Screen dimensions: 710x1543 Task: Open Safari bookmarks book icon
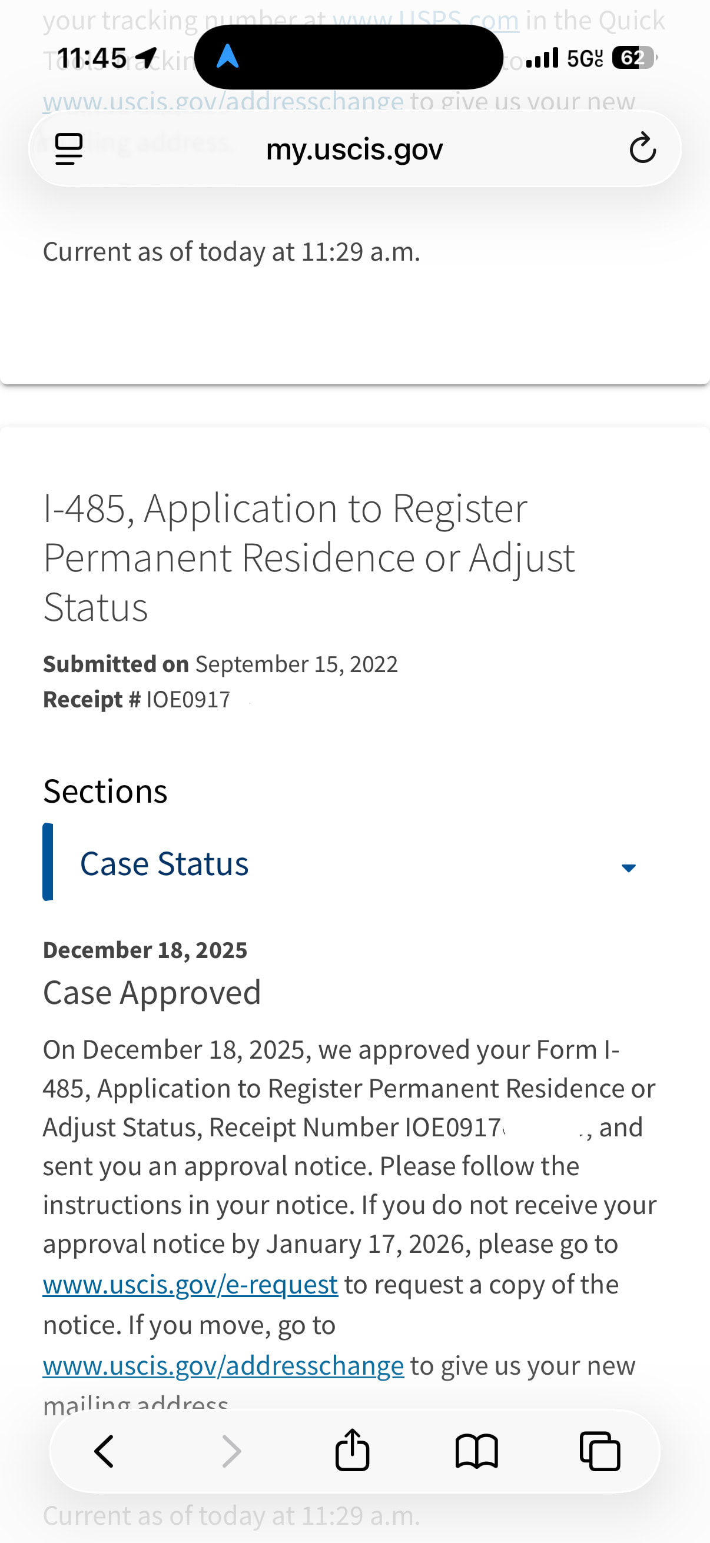476,1451
